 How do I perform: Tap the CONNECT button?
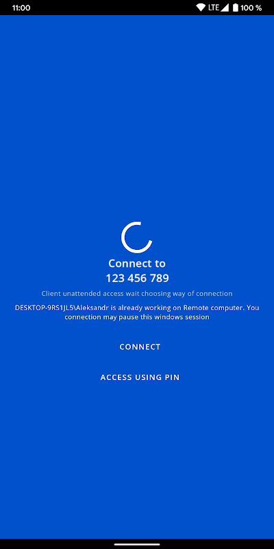pyautogui.click(x=140, y=347)
